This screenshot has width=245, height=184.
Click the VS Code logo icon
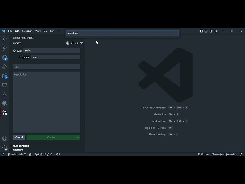[3, 31]
